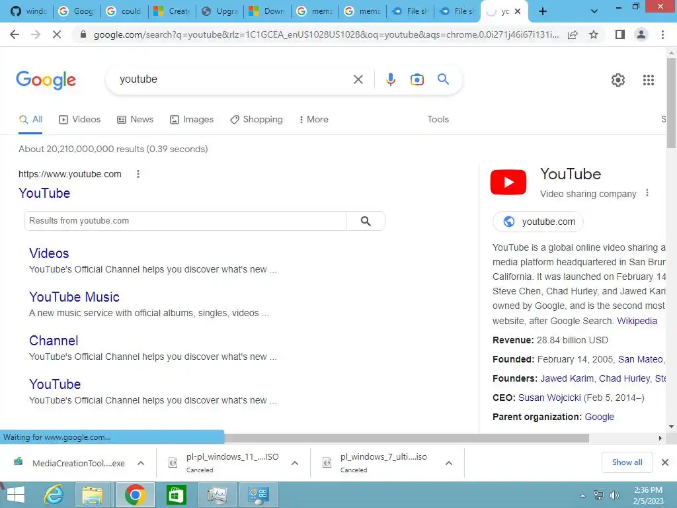Screen dimensions: 677x508
Task: Switch to News results tab
Action: [135, 120]
